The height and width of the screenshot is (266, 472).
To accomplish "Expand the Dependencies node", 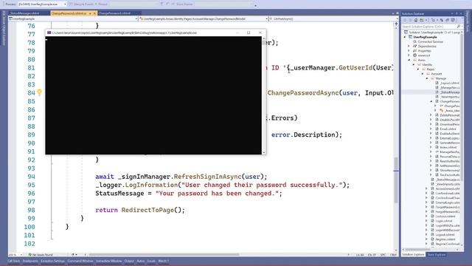I will click(x=409, y=47).
